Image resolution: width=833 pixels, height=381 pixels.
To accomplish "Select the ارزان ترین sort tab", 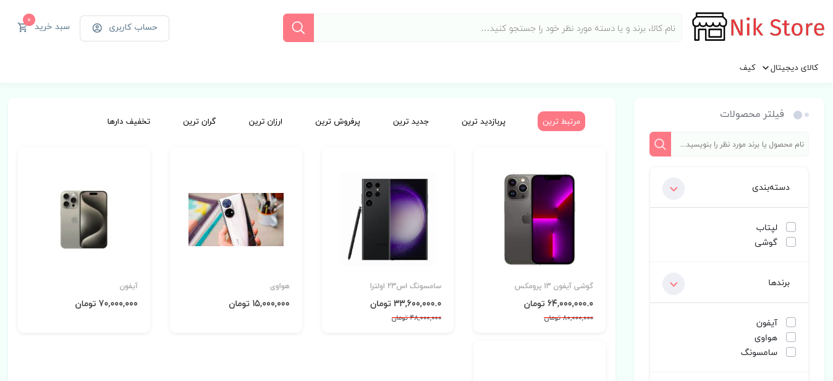I will pos(266,121).
